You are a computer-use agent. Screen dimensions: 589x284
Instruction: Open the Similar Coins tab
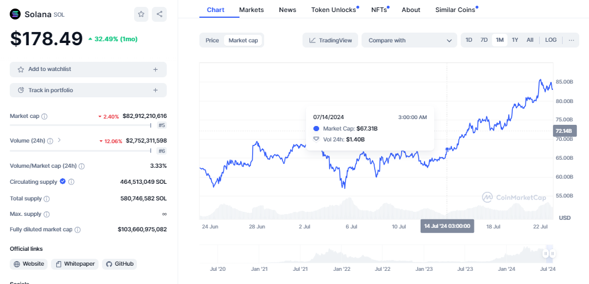click(x=456, y=10)
